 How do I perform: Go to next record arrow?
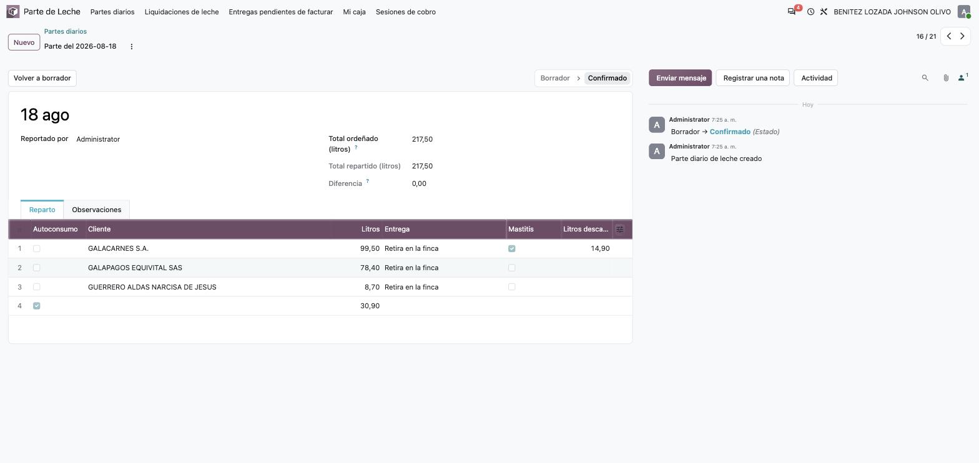click(962, 36)
